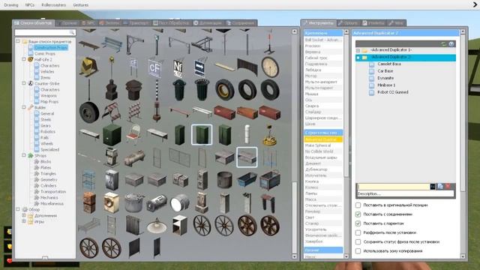Focus the prop search input field
This screenshot has height=270, width=480.
[x=45, y=32]
